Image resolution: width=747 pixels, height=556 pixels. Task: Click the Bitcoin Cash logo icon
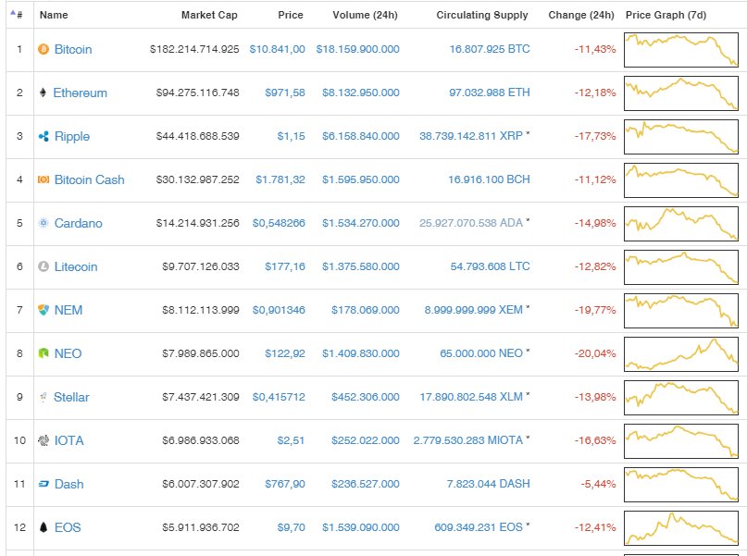click(44, 179)
